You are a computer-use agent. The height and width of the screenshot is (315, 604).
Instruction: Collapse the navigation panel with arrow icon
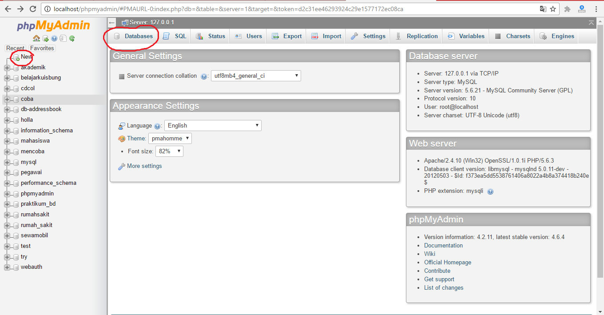tap(112, 23)
